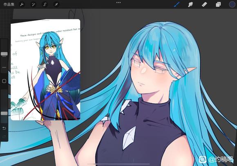This screenshot has width=237, height=166.
Task: Open the Layers panel
Action: (218, 5)
